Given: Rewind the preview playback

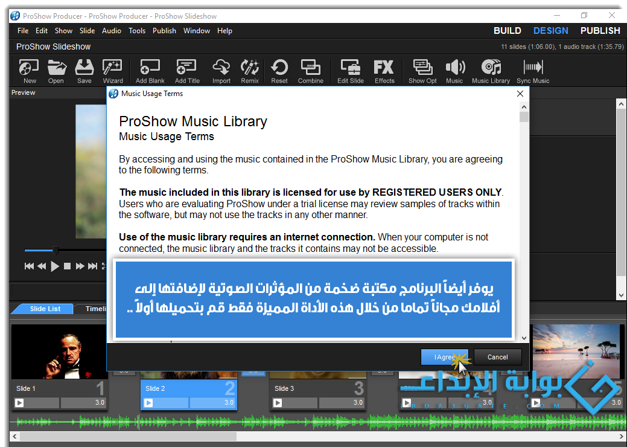Looking at the screenshot, I should [42, 266].
